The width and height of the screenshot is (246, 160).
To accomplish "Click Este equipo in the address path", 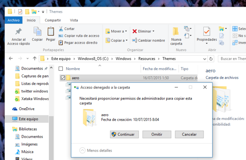I will (61, 59).
